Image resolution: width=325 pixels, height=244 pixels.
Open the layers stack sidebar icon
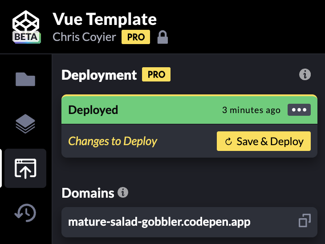[x=25, y=124]
